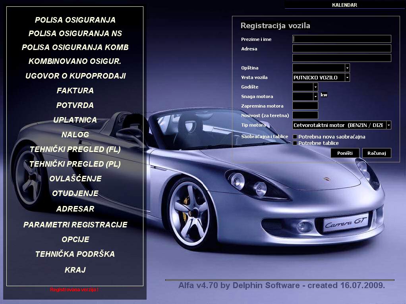Expand the Tip motora dropdown

389,125
